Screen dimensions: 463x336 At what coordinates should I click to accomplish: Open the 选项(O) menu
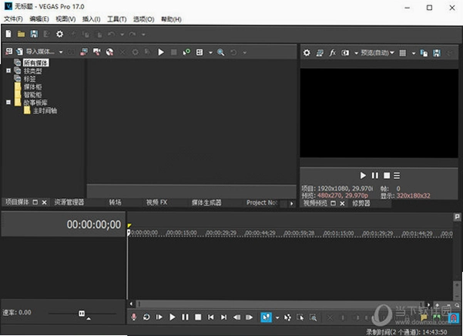[x=143, y=19]
